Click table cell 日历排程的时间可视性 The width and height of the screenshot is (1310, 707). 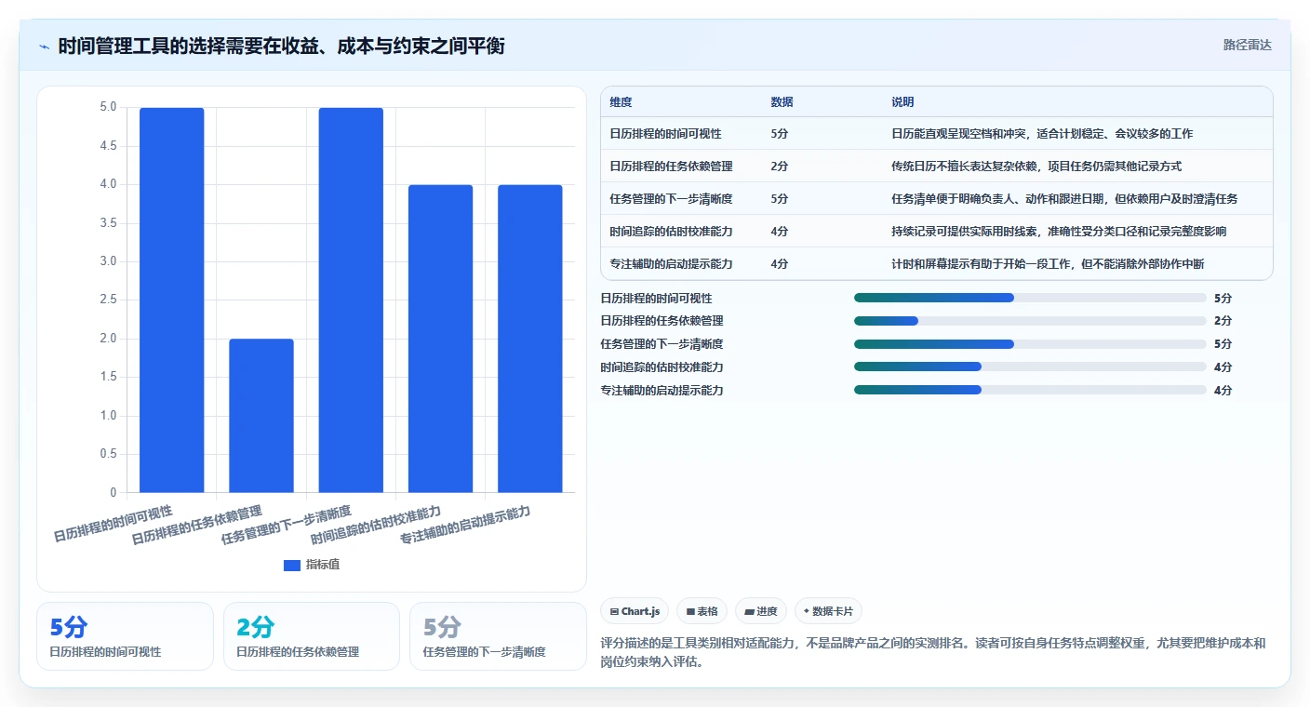(x=665, y=134)
